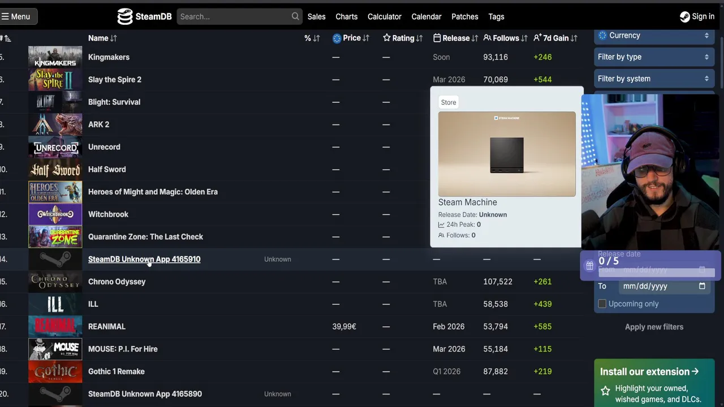
Task: Click the star icon in extension banner
Action: tap(605, 391)
